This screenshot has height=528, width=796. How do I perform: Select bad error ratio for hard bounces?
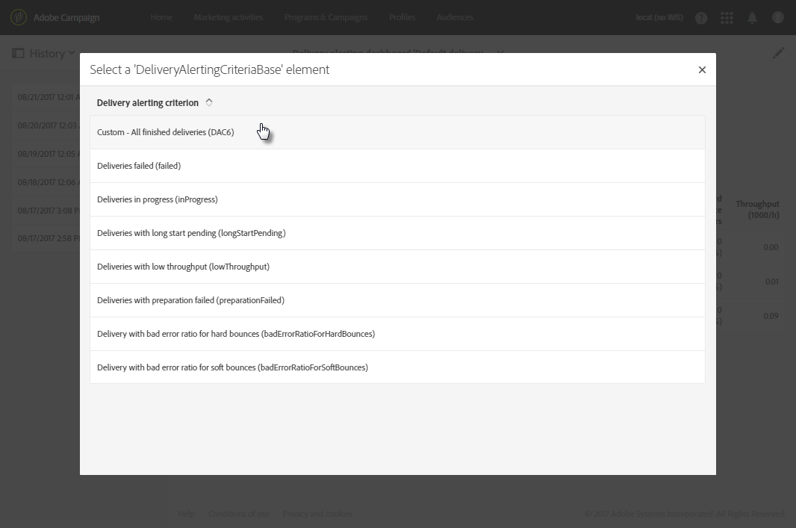[x=236, y=334]
